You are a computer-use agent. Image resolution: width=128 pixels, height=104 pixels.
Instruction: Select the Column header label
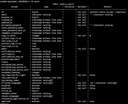click(15, 7)
